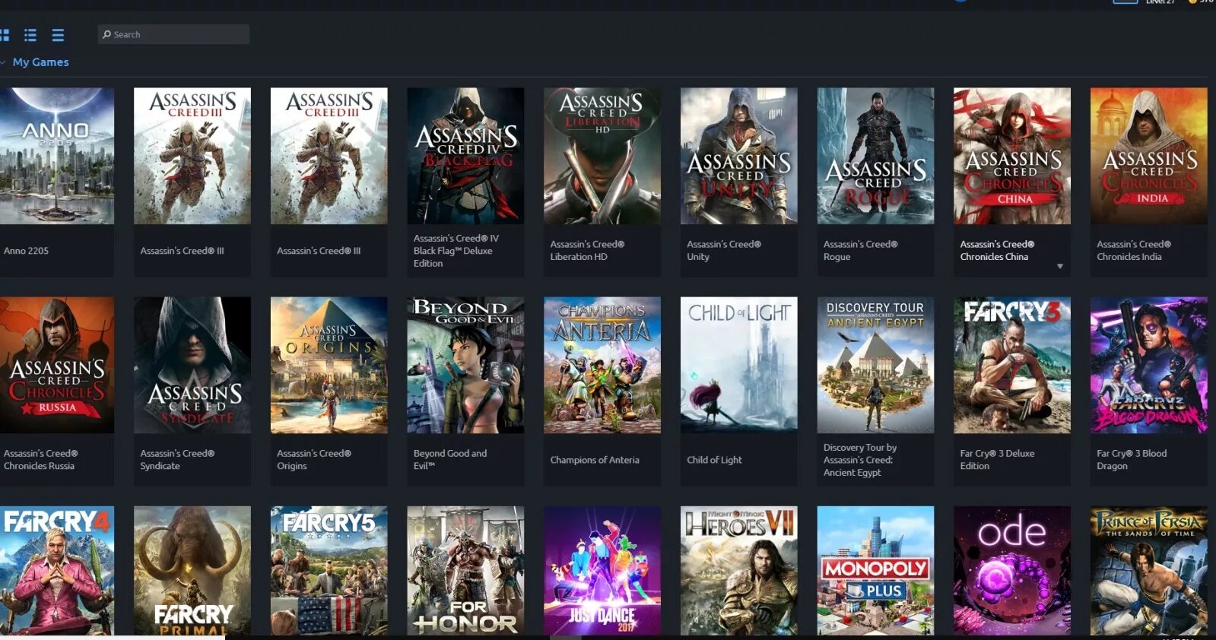Click the Search games field
The image size is (1216, 640).
click(x=173, y=34)
